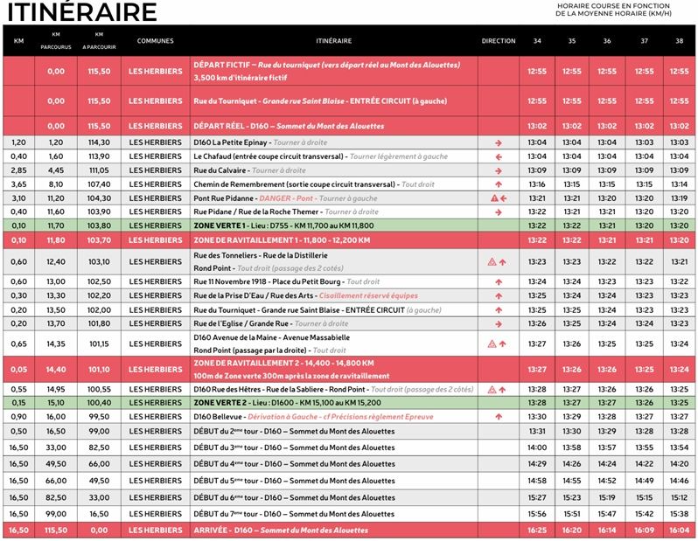This screenshot has height=541, width=698.
Task: Click the 34 km/h column header
Action: [537, 40]
